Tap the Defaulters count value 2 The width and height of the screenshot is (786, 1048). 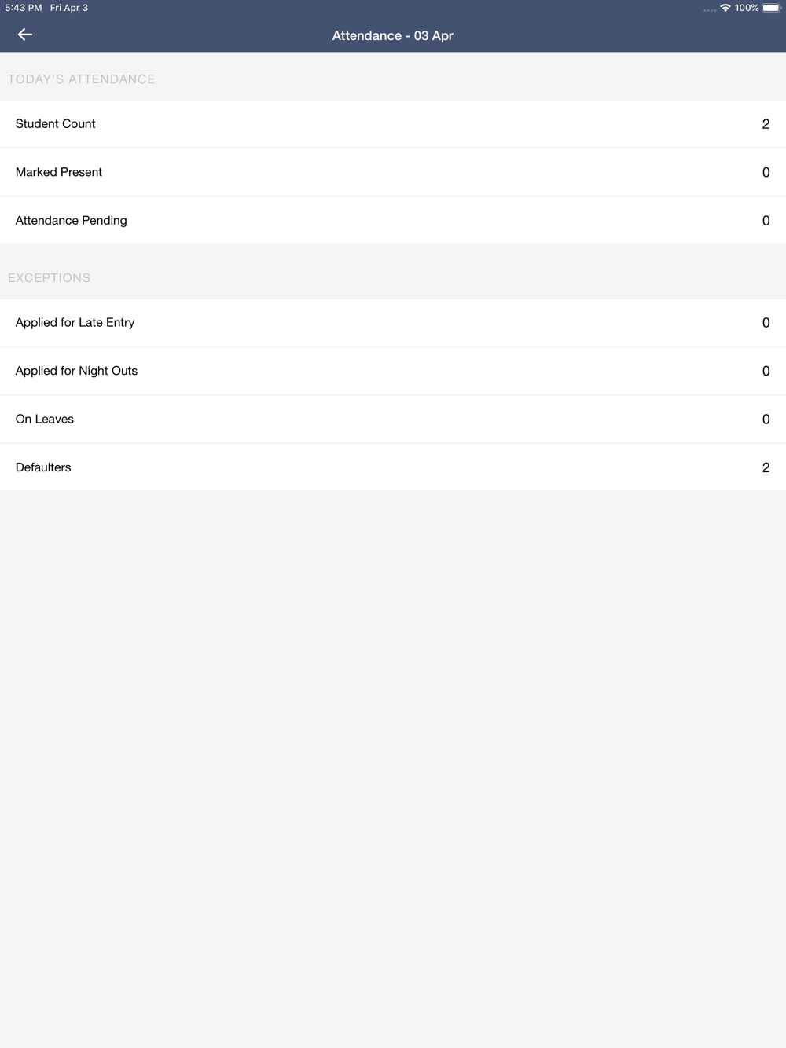(x=766, y=467)
